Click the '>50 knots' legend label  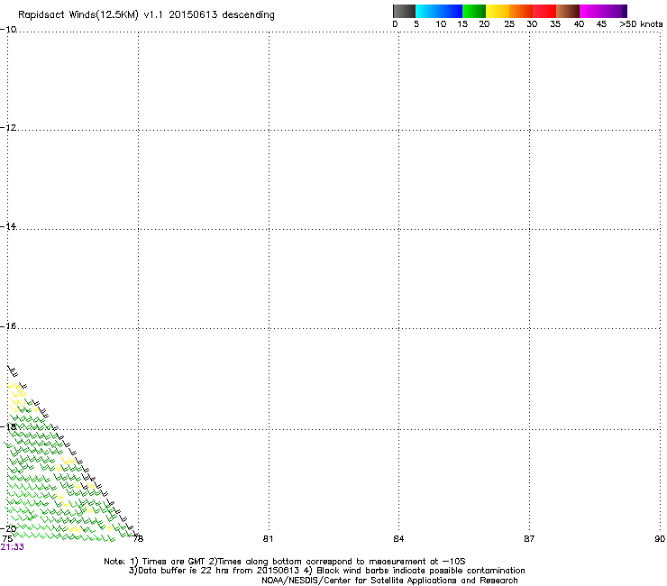tap(641, 24)
